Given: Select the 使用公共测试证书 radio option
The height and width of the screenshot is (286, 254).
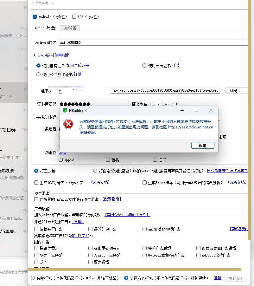Looking at the screenshot, I should pos(38,75).
